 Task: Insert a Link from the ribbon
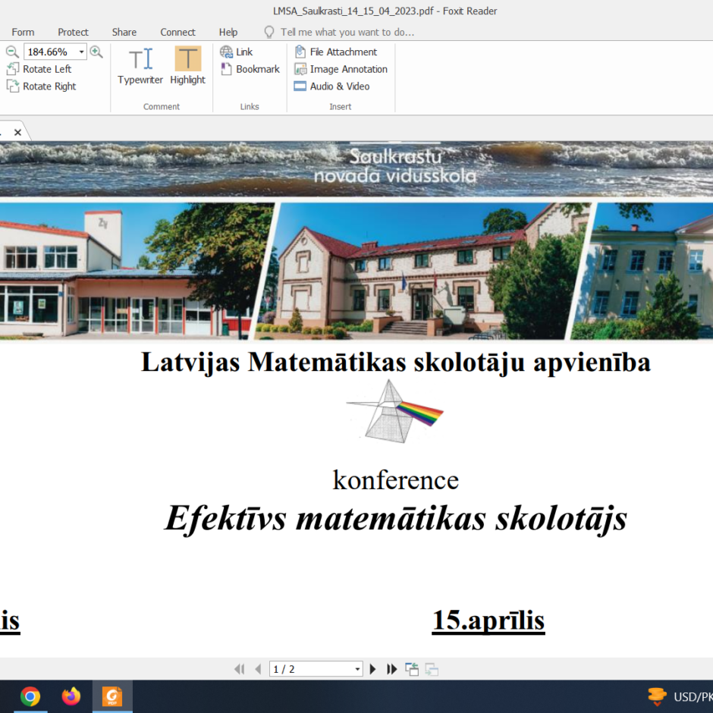(x=236, y=52)
